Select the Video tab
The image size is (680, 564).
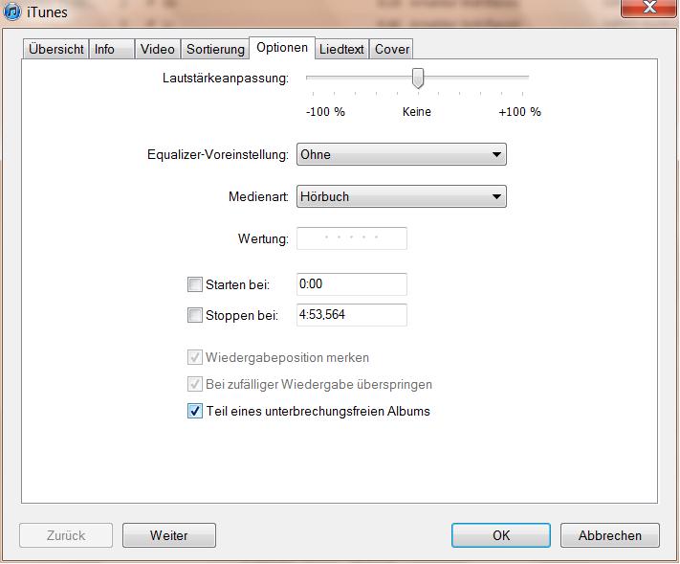158,49
